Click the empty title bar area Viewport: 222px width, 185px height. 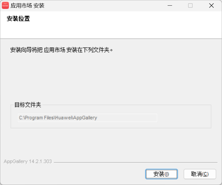(104, 6)
